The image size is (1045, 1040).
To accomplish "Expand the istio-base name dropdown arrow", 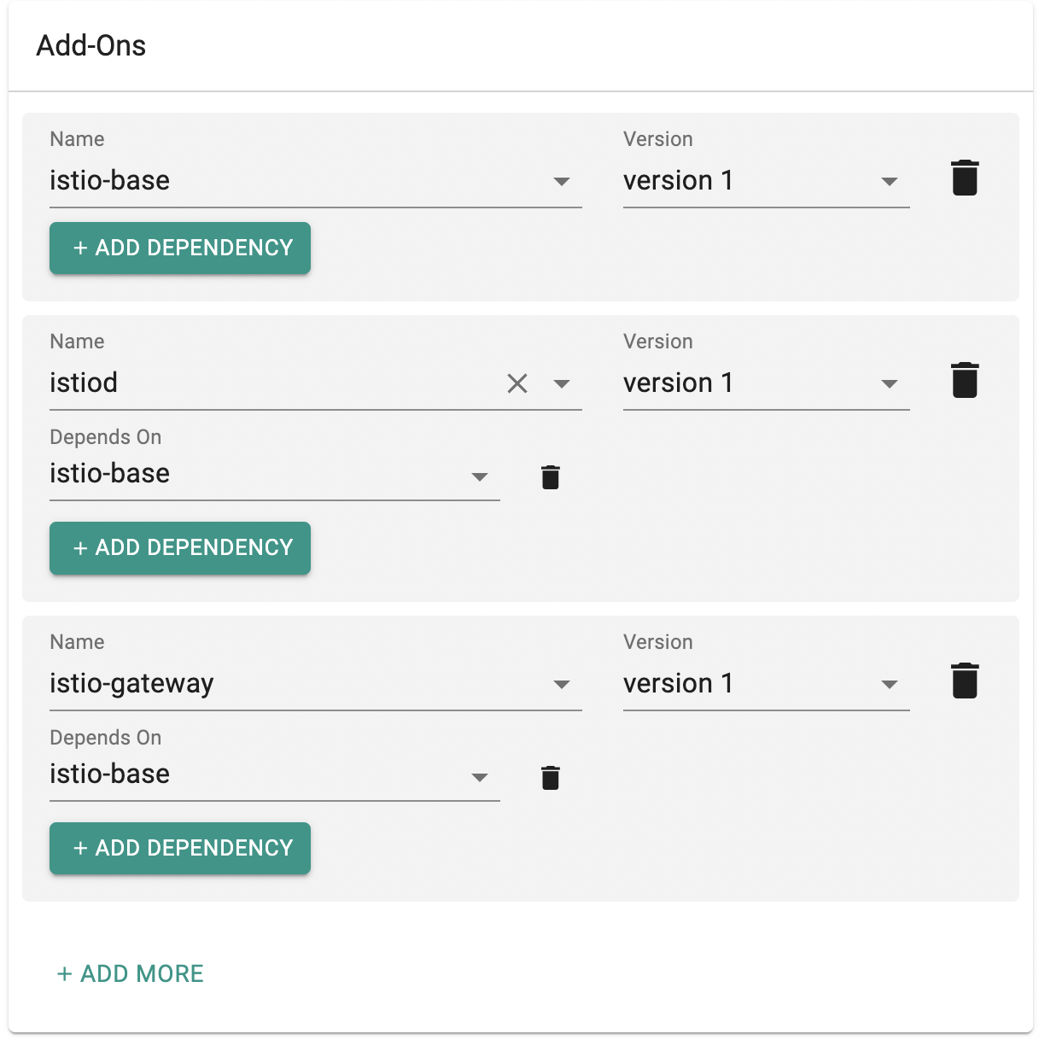I will [x=562, y=181].
